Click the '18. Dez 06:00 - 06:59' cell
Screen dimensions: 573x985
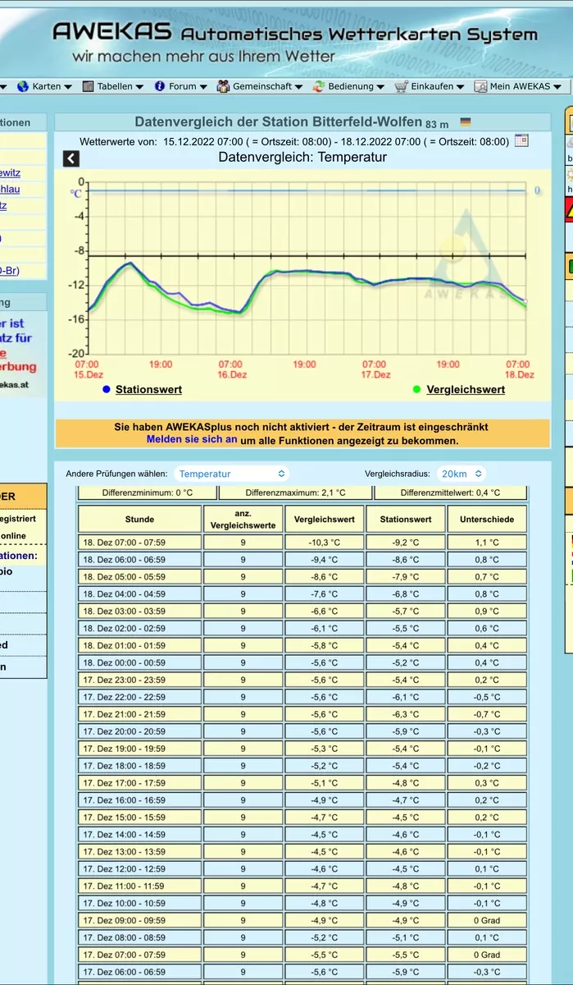pos(139,560)
